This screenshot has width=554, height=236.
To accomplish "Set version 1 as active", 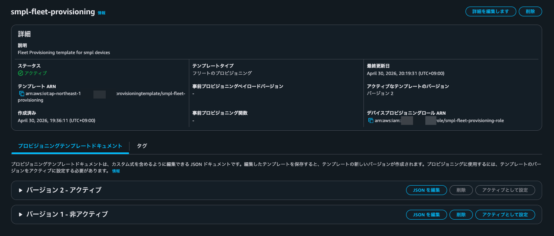I will 505,214.
